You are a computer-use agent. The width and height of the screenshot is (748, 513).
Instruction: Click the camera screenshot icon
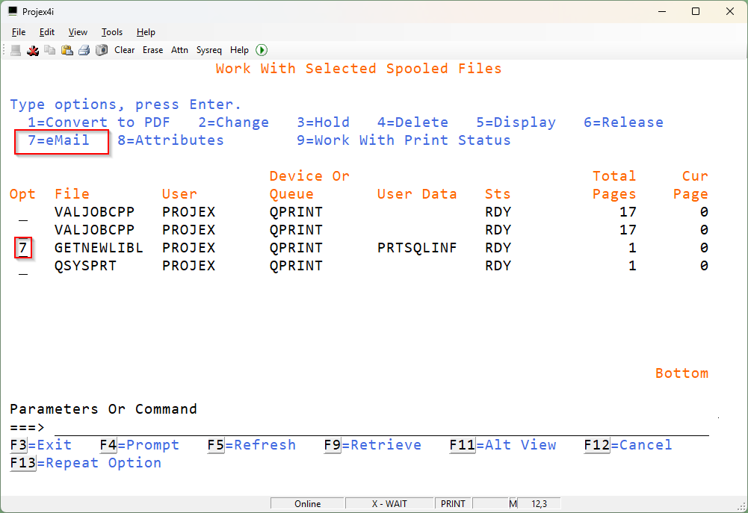pyautogui.click(x=102, y=50)
